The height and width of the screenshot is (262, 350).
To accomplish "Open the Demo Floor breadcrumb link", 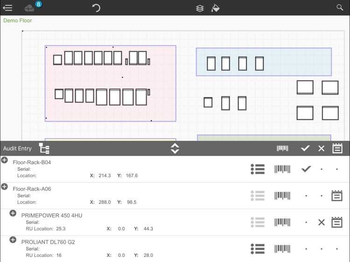I will click(17, 21).
